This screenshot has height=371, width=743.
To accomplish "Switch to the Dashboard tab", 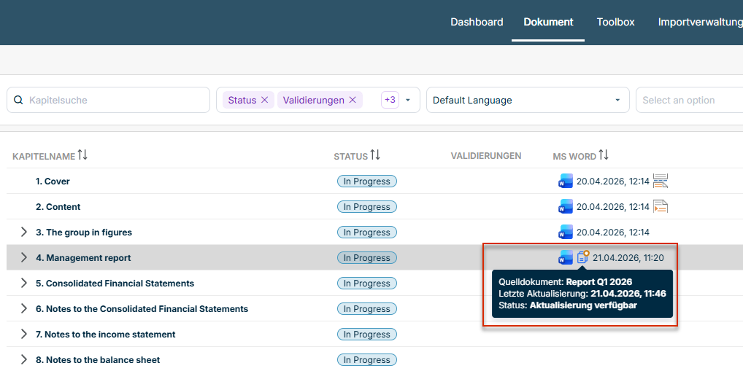I will pyautogui.click(x=477, y=22).
